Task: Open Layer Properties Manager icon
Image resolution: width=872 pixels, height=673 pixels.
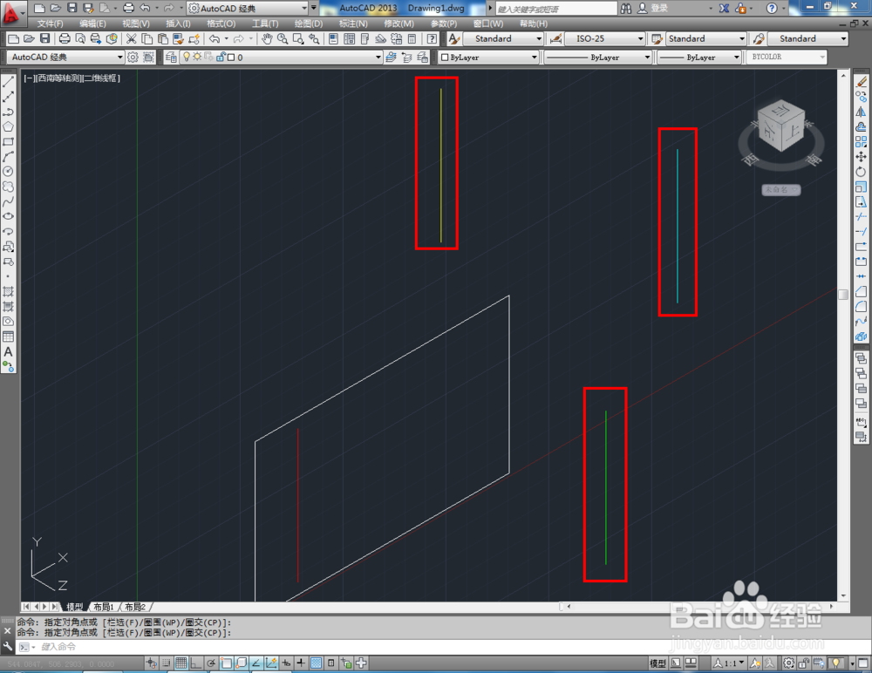Action: 171,57
